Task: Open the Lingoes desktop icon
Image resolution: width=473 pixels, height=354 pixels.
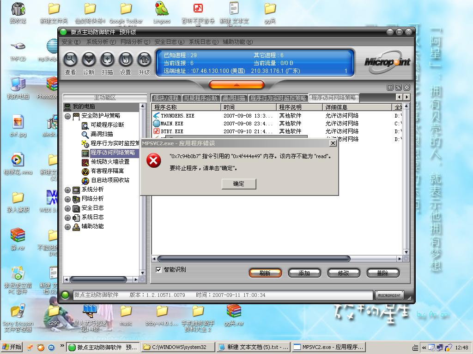Action: 162,12
